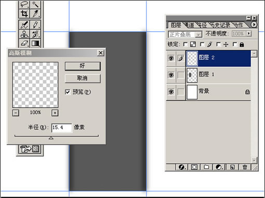
Task: Open opacity slider arrow next to 100%
Action: [249, 33]
